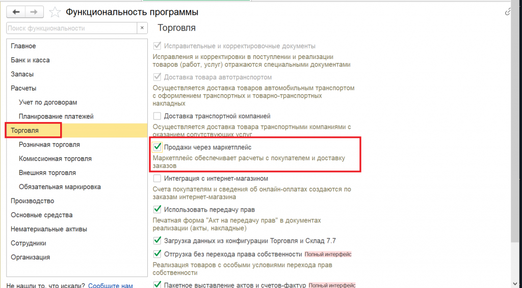Click 'Полный интерфейс' tag beside 'Пакетное выставление'
The height and width of the screenshot is (288, 522).
tap(332, 285)
